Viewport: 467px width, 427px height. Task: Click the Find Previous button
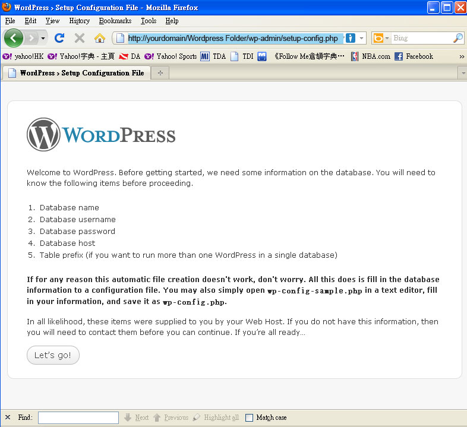click(x=171, y=417)
